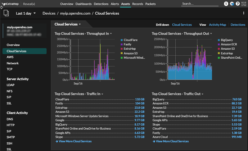Go to the Overview top menu
The height and width of the screenshot is (151, 248).
point(67,4)
